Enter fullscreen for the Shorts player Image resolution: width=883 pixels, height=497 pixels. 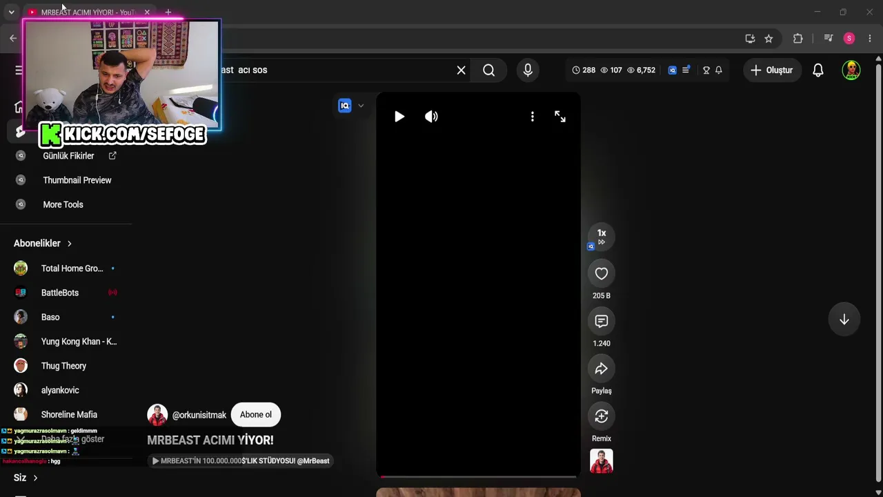pyautogui.click(x=560, y=117)
